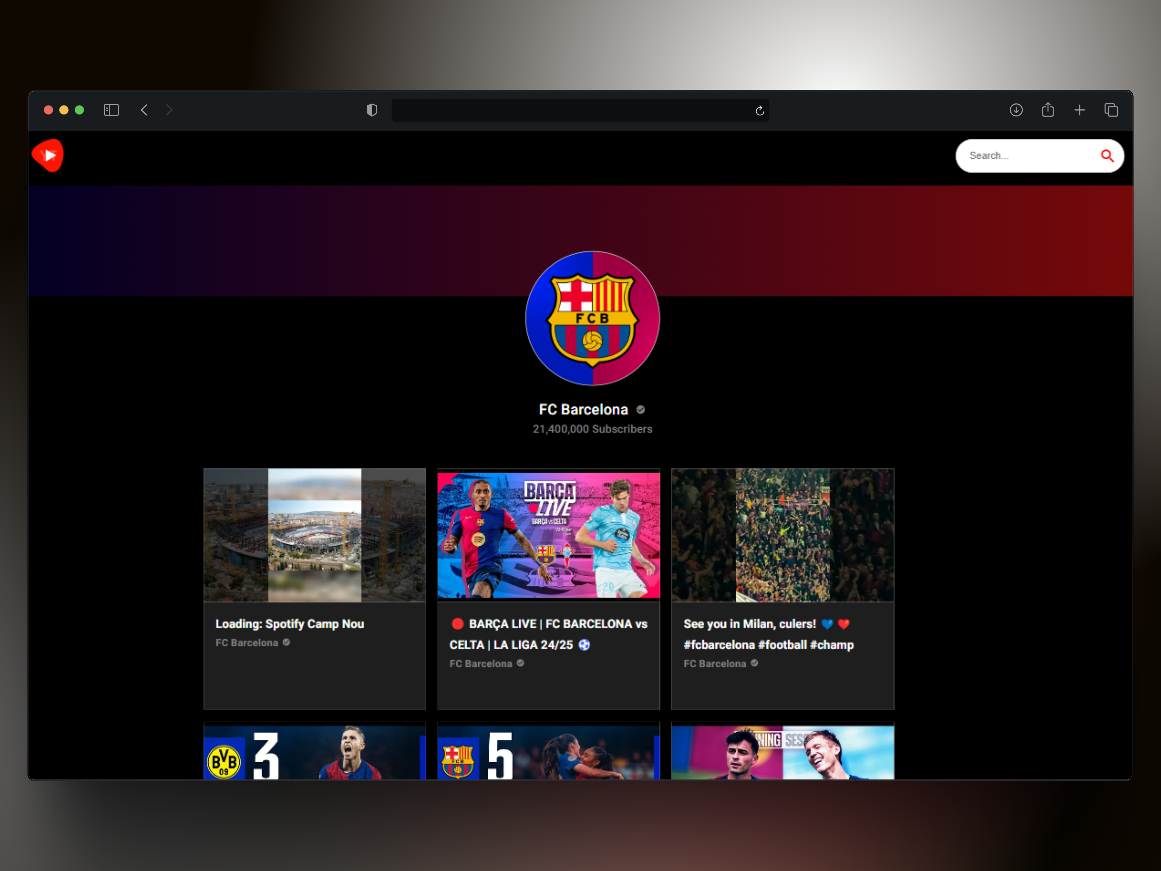1161x871 pixels.
Task: Click the yellow minimize window button
Action: (64, 110)
